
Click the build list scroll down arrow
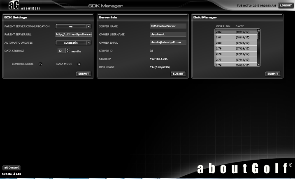[258, 65]
